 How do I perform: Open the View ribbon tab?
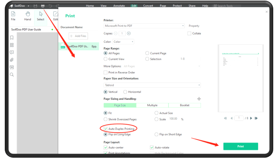point(104,6)
